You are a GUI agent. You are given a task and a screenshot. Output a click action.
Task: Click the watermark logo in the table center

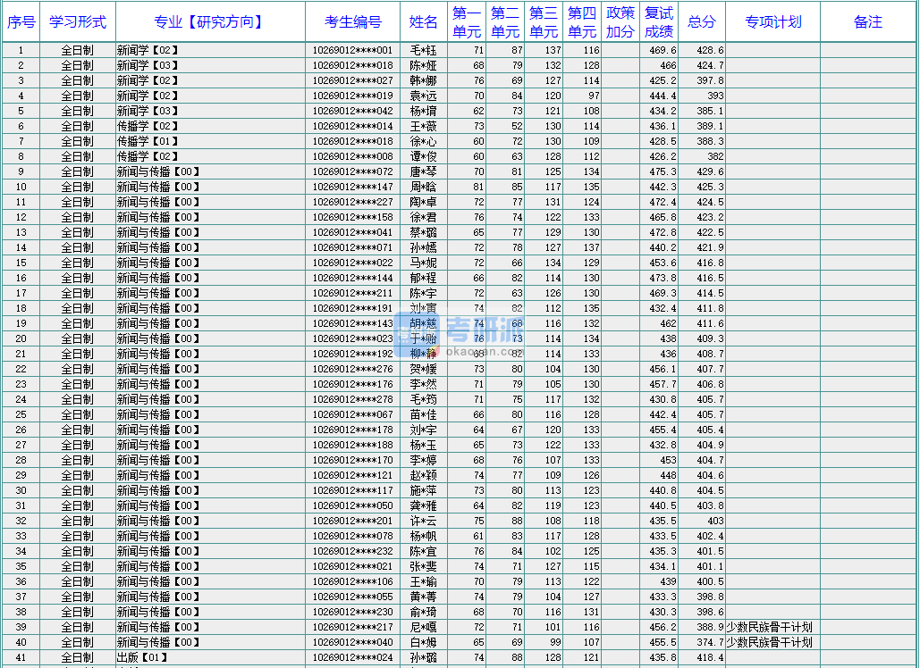point(461,334)
